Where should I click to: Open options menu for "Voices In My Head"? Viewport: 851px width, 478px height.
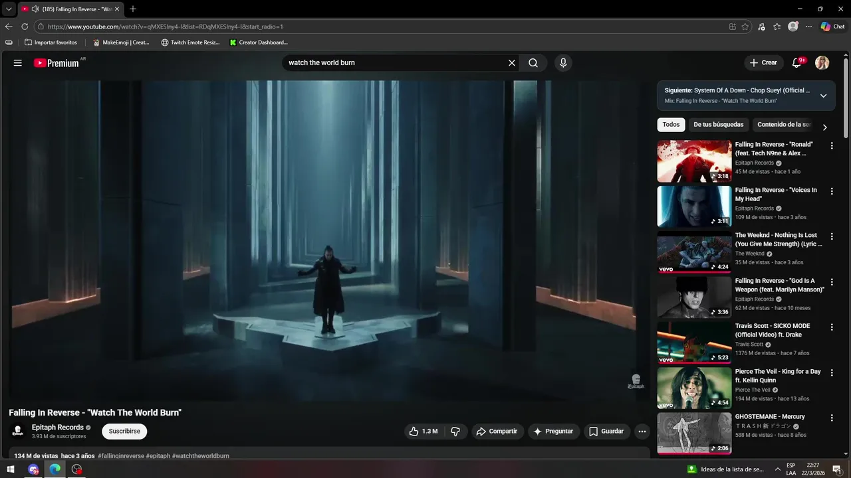tap(832, 191)
